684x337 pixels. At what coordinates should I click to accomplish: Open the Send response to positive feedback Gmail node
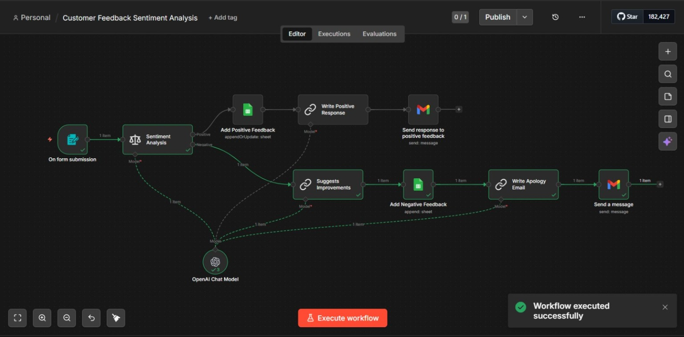(x=423, y=109)
